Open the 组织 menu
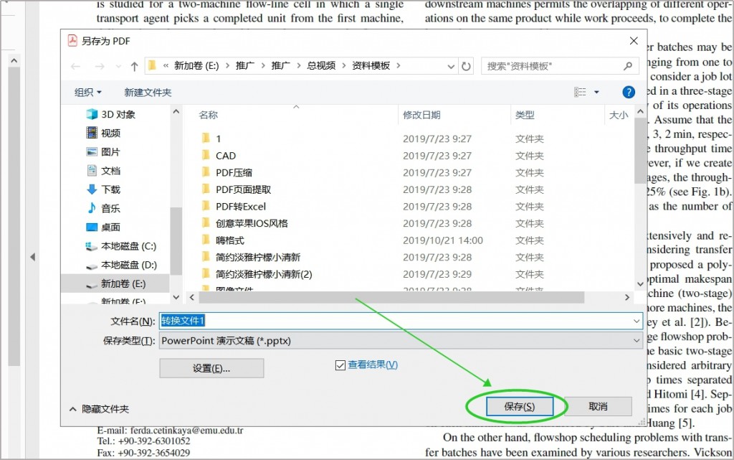734x460 pixels. pyautogui.click(x=87, y=92)
